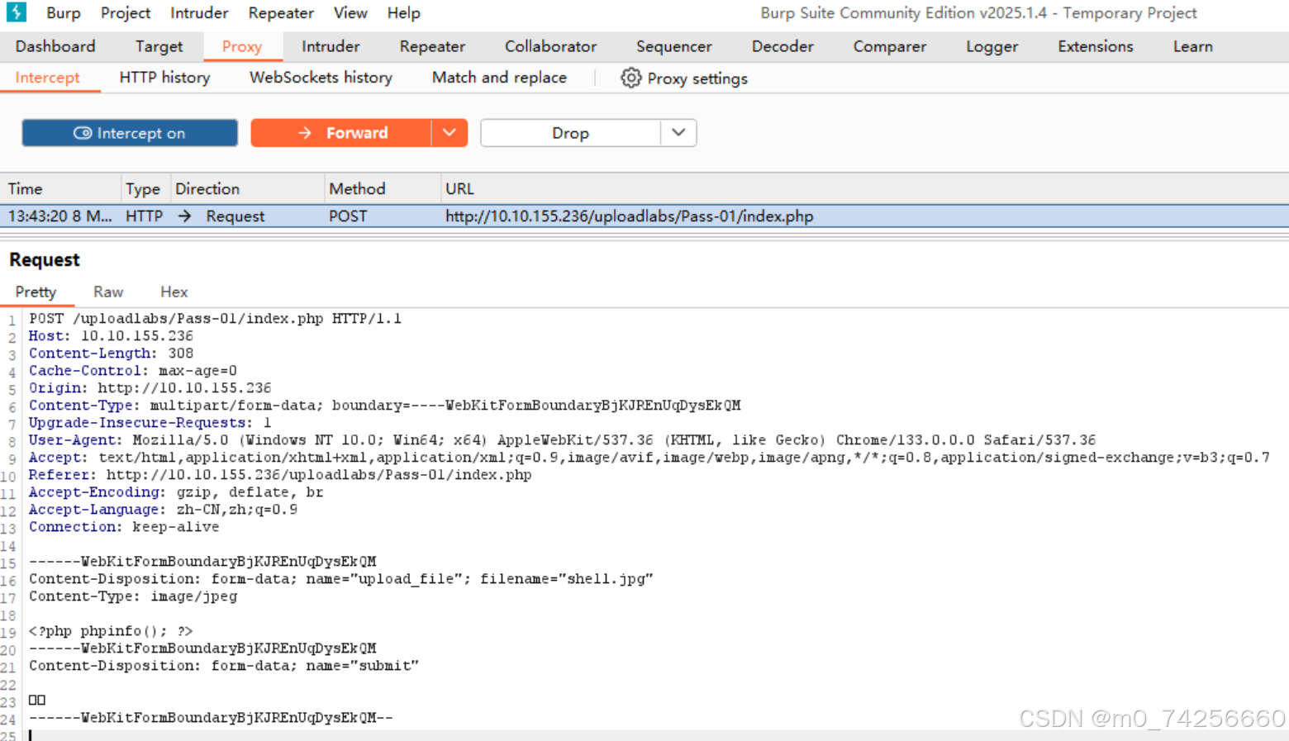Open the Decoder tab

pos(782,46)
